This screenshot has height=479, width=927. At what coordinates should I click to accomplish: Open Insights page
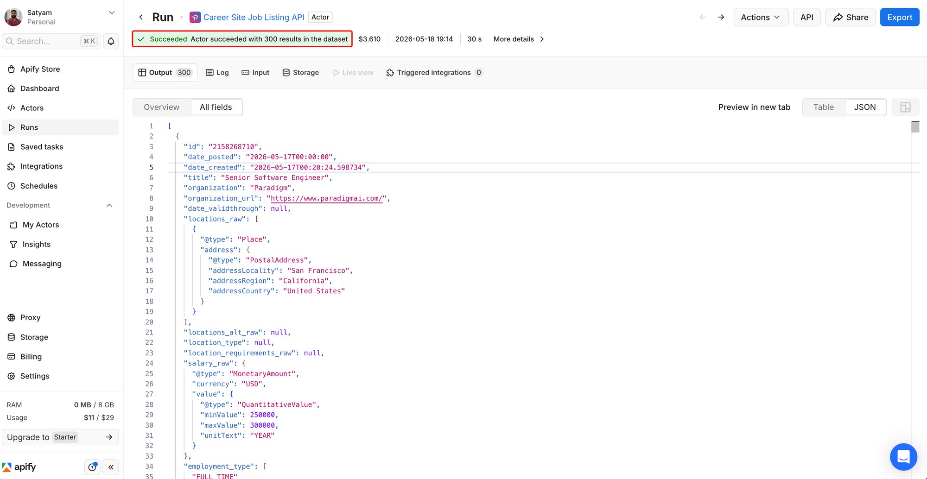coord(60,244)
